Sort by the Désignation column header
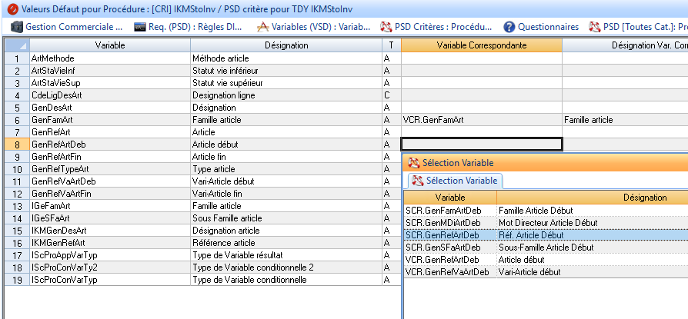Image resolution: width=688 pixels, height=319 pixels. click(x=286, y=45)
